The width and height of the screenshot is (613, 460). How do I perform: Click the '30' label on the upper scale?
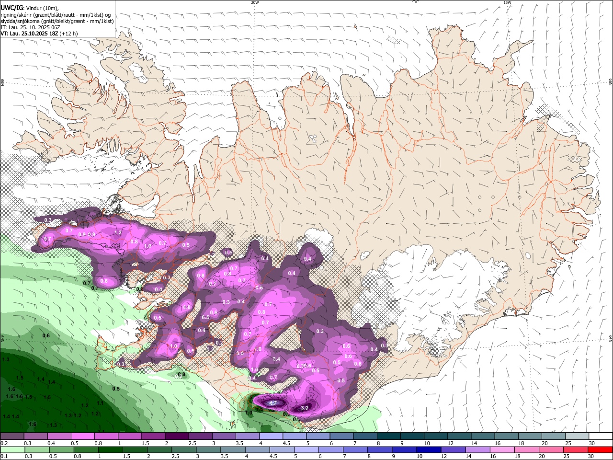pyautogui.click(x=592, y=443)
